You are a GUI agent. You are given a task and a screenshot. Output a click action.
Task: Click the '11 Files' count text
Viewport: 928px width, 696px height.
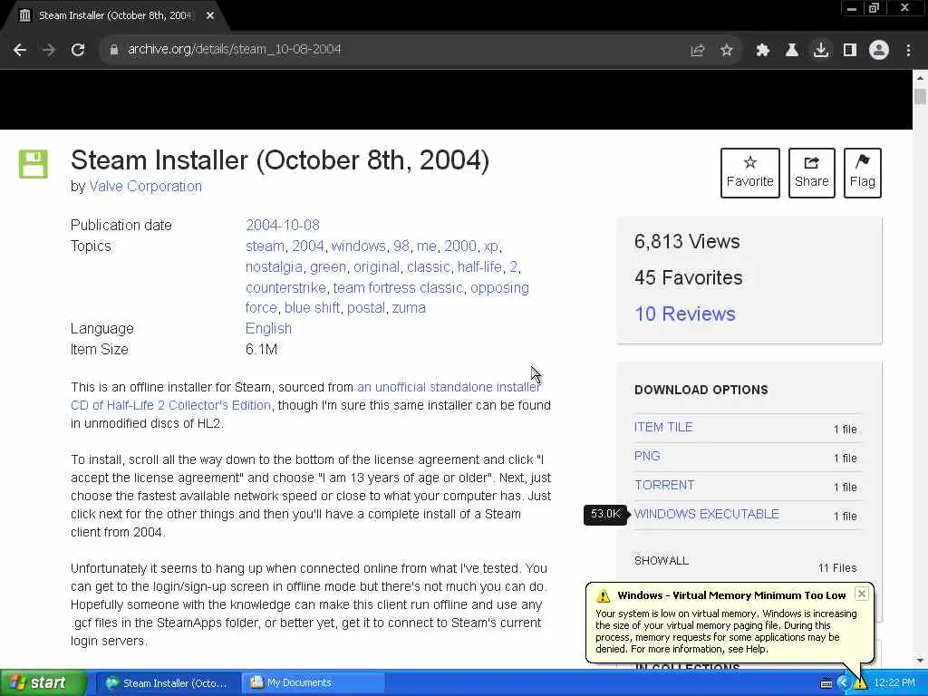click(837, 568)
